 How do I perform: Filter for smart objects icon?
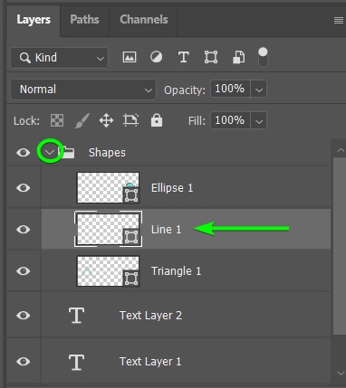(x=238, y=57)
